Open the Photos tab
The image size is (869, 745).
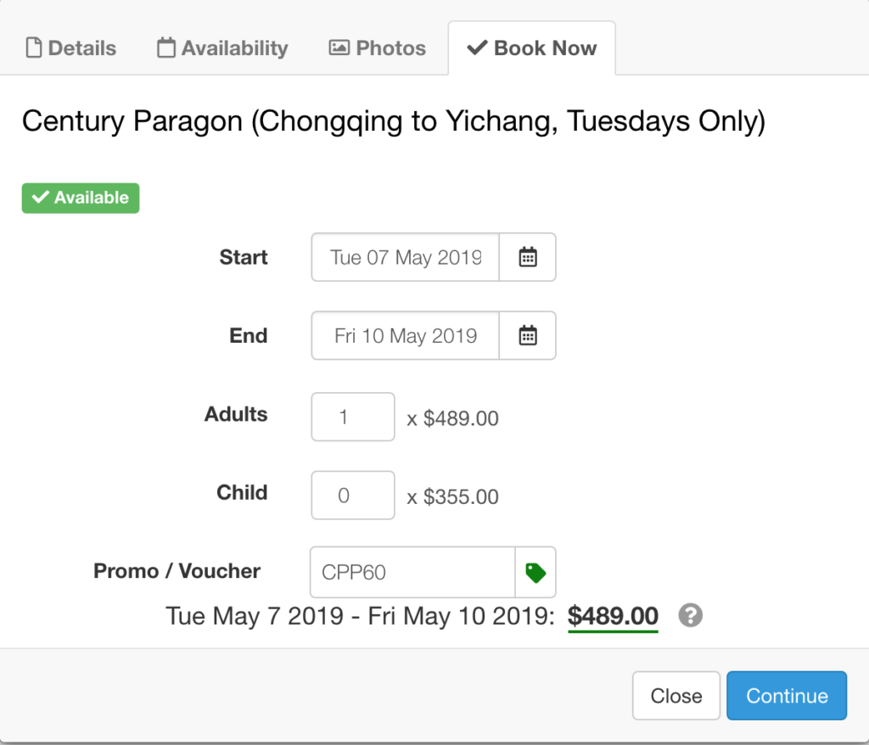378,48
